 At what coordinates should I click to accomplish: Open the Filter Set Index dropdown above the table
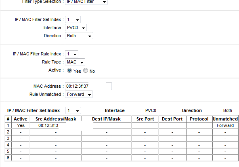click(x=73, y=110)
